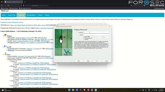Image resolution: width=165 pixels, height=92 pixels.
Task: Reload the page with the refresh icon
Action: [8, 5]
